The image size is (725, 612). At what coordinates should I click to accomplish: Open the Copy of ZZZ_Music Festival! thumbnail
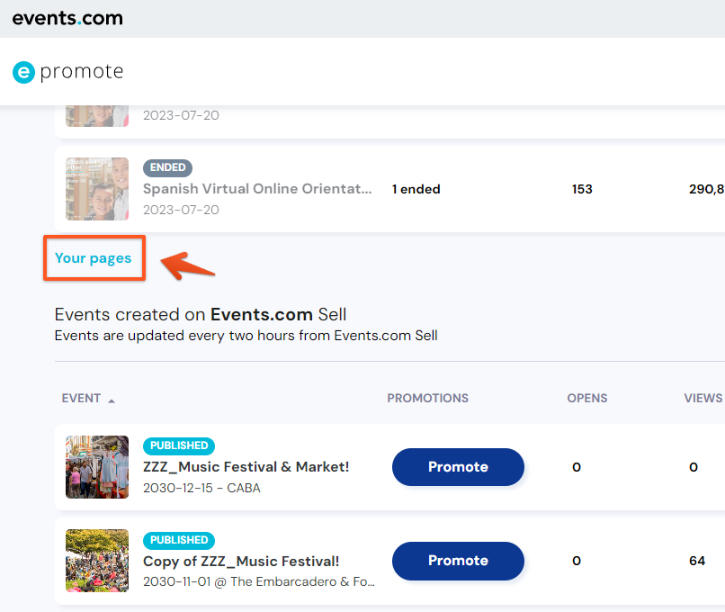point(97,561)
